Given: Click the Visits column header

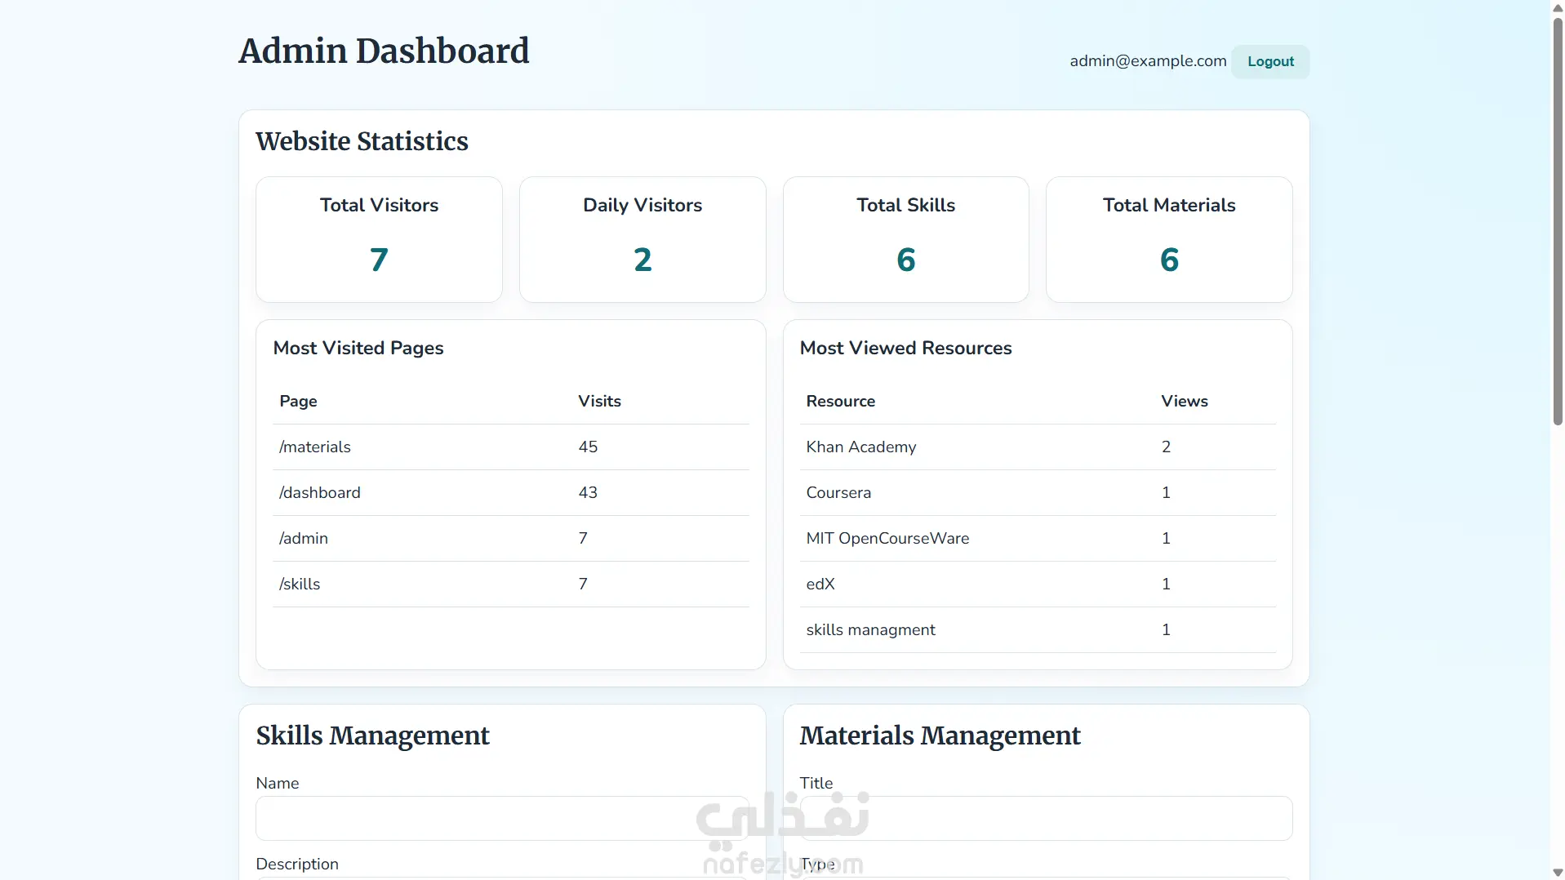Looking at the screenshot, I should click(x=599, y=401).
